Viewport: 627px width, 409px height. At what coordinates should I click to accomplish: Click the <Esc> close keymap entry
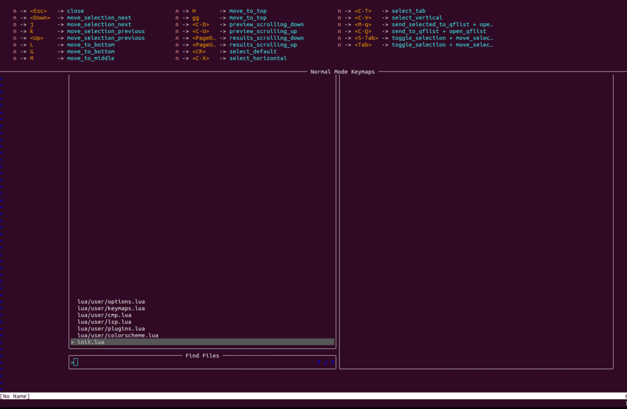point(75,11)
